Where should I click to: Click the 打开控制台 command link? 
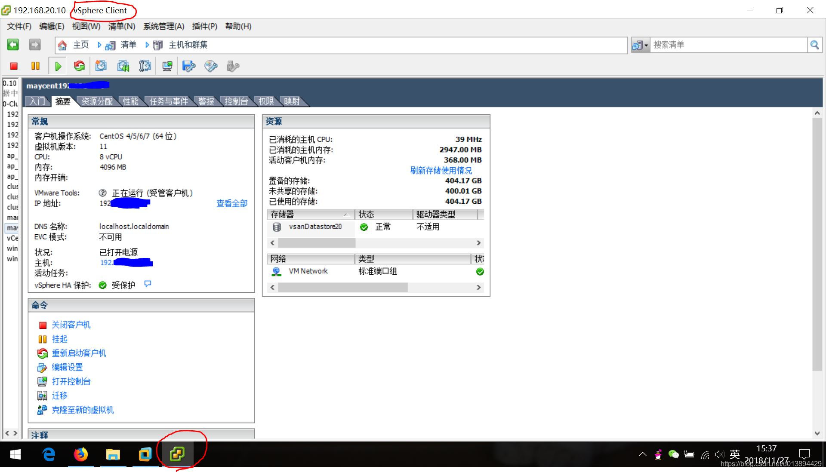point(71,381)
